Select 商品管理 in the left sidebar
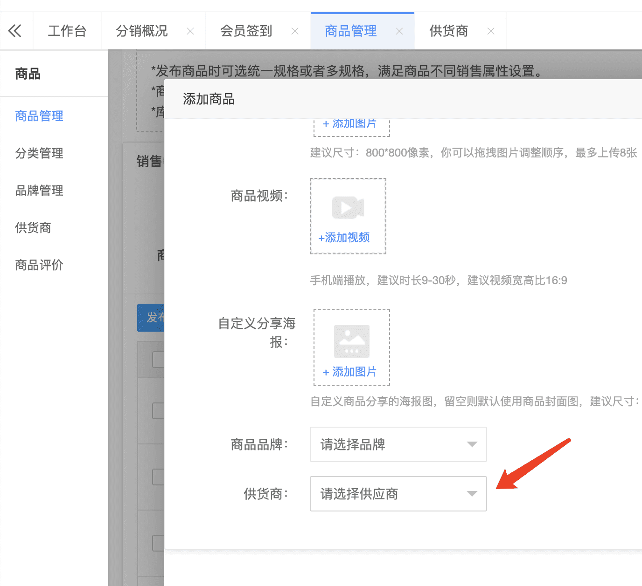 point(39,116)
